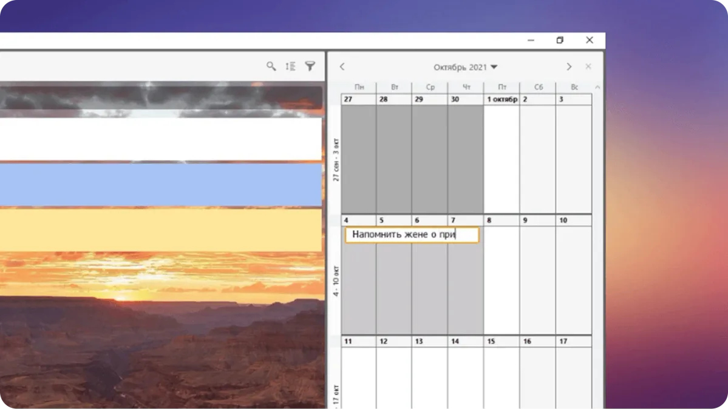Click the calendar scrollbar up arrow

tap(597, 87)
